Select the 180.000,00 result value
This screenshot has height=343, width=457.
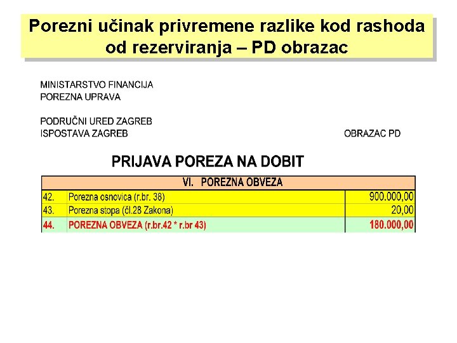click(380, 225)
